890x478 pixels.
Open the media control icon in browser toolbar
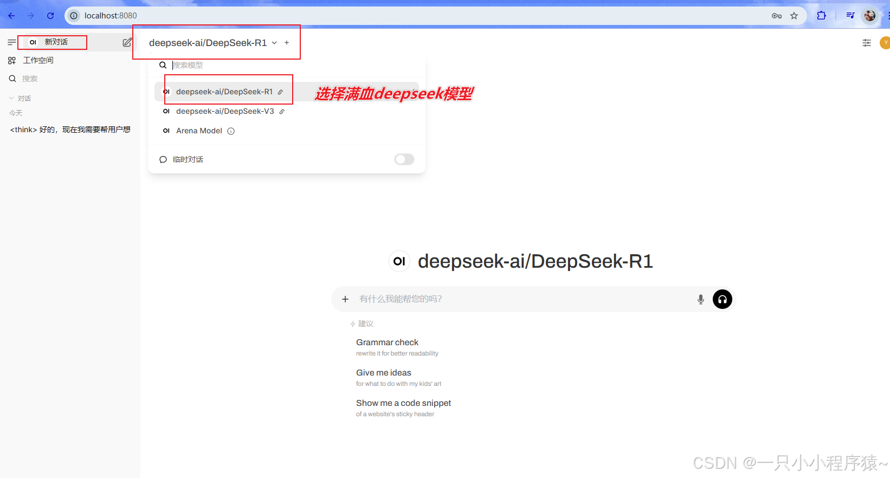tap(850, 16)
